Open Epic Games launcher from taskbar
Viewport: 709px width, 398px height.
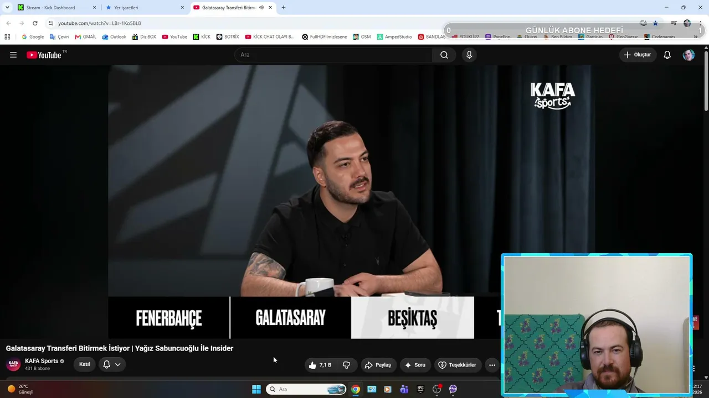(420, 389)
